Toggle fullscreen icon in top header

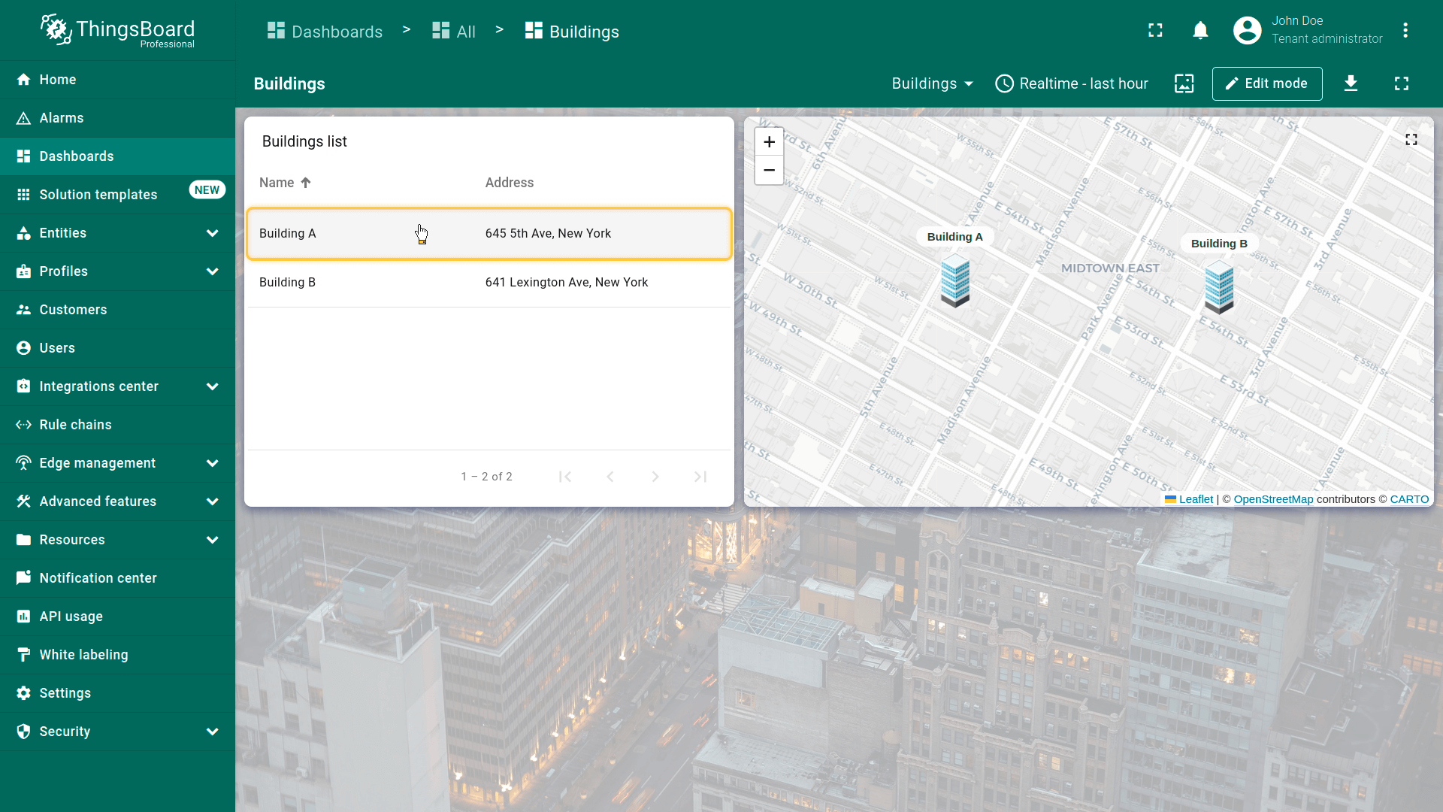[x=1155, y=31]
